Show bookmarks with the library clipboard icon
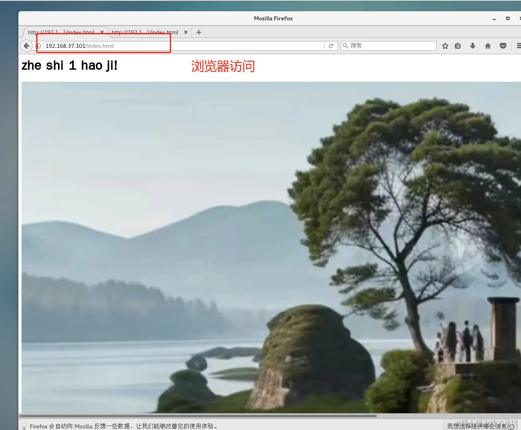521x430 pixels. (x=457, y=45)
